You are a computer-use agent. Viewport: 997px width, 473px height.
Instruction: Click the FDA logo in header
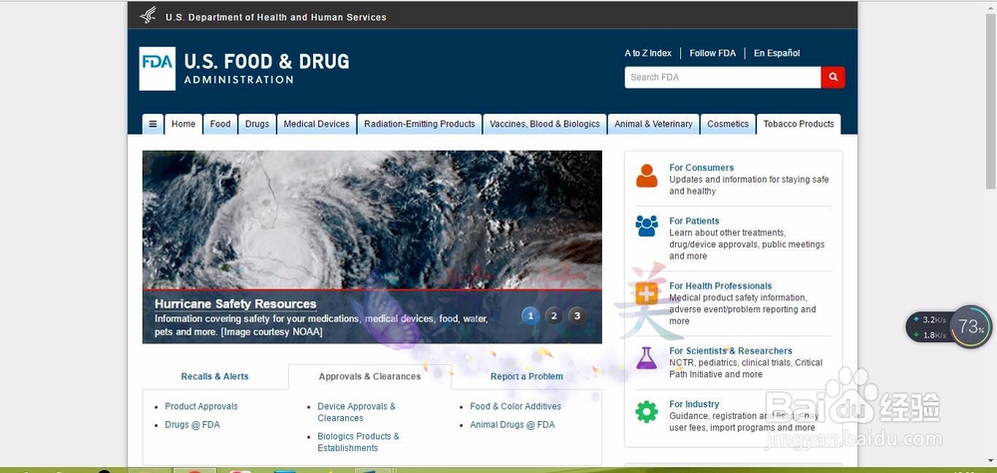pyautogui.click(x=158, y=69)
